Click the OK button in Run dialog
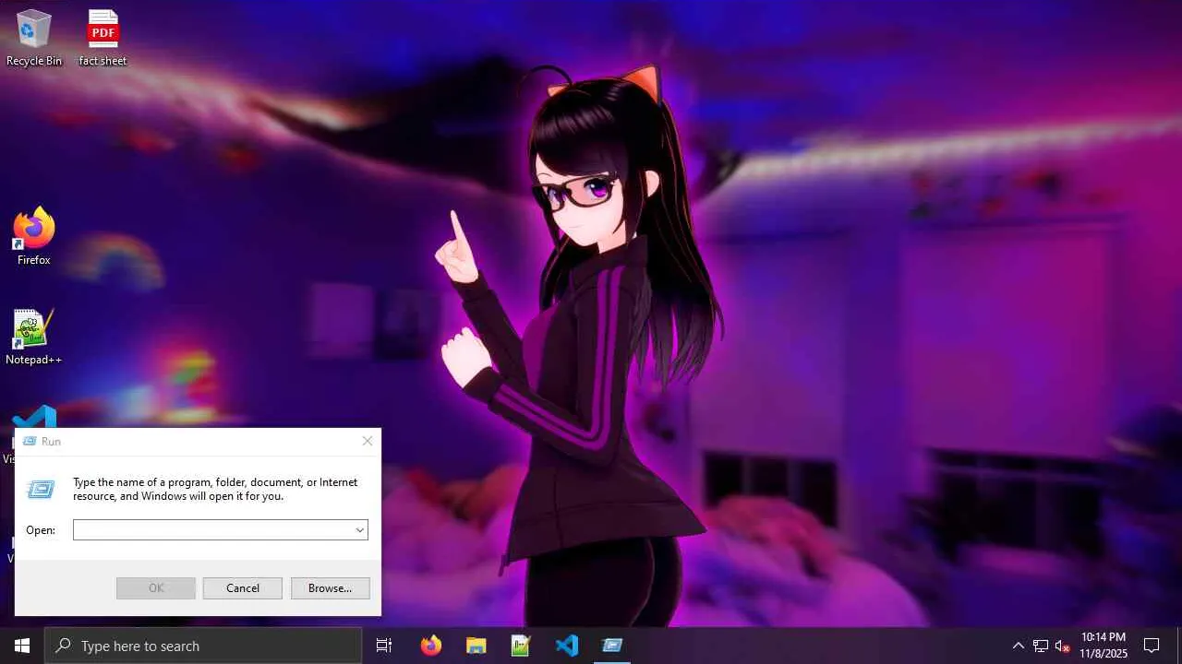This screenshot has width=1182, height=664. tap(156, 588)
